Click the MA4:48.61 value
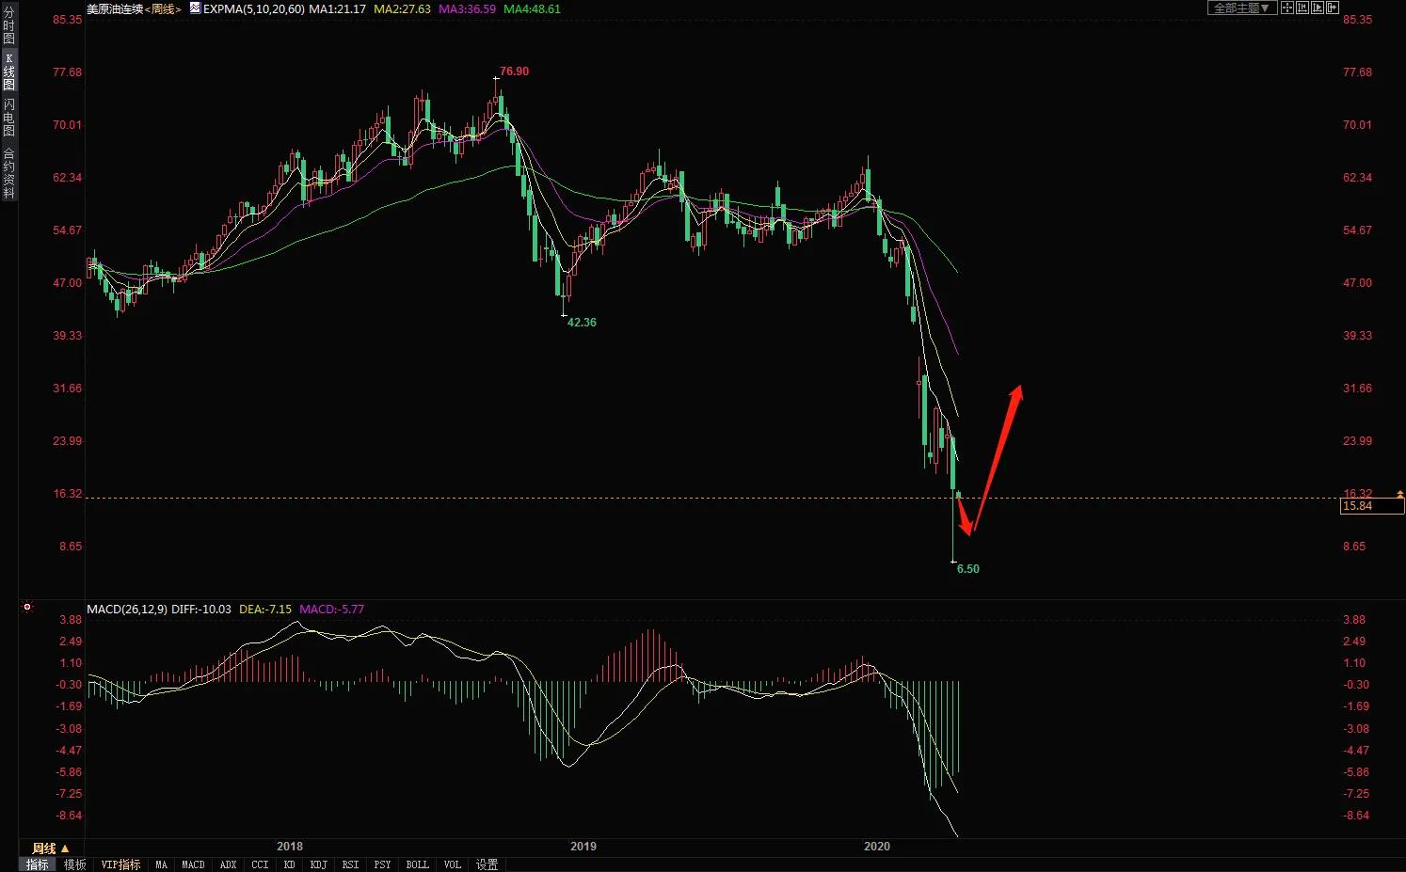This screenshot has width=1406, height=872. pyautogui.click(x=533, y=8)
